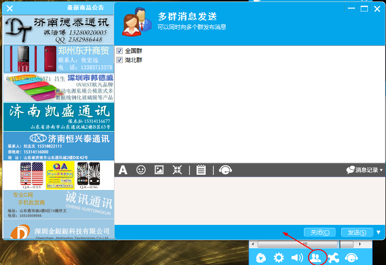Uncheck the 湖北群 checkbox
This screenshot has height=265, width=386.
(119, 60)
